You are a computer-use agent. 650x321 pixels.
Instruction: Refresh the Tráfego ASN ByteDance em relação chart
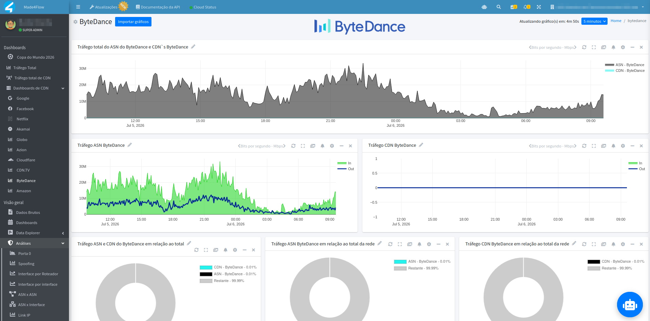(390, 244)
